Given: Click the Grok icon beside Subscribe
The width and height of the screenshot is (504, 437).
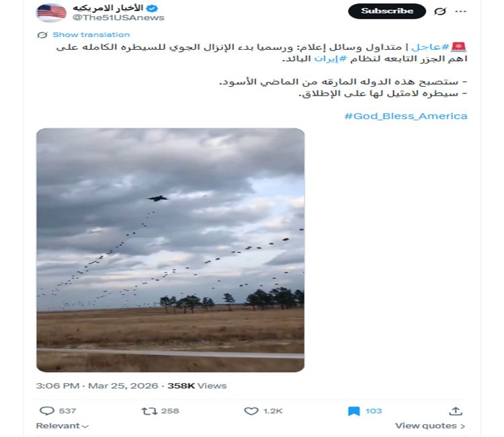Looking at the screenshot, I should click(x=440, y=11).
